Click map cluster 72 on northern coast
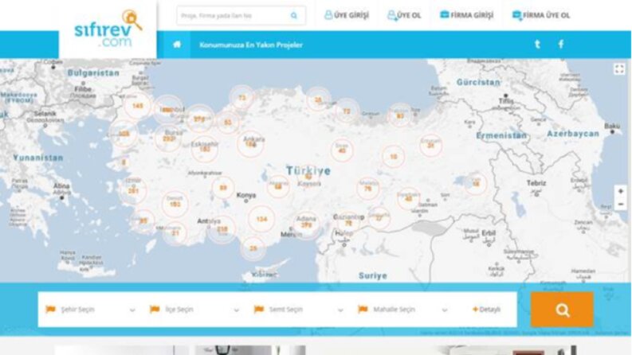Image resolution: width=632 pixels, height=355 pixels. click(347, 111)
